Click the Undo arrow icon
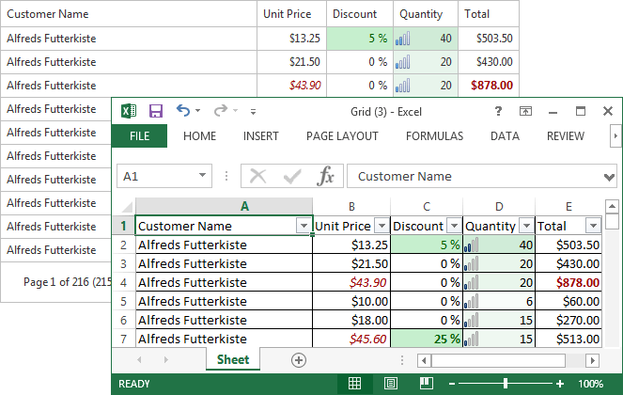The image size is (623, 395). click(183, 111)
